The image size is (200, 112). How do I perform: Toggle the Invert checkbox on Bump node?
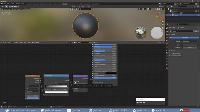[x=75, y=82]
